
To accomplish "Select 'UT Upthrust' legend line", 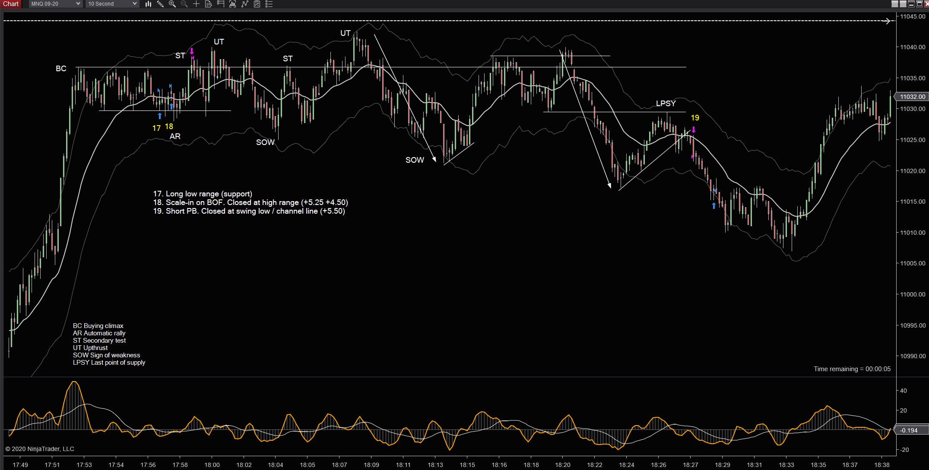I will pyautogui.click(x=90, y=348).
